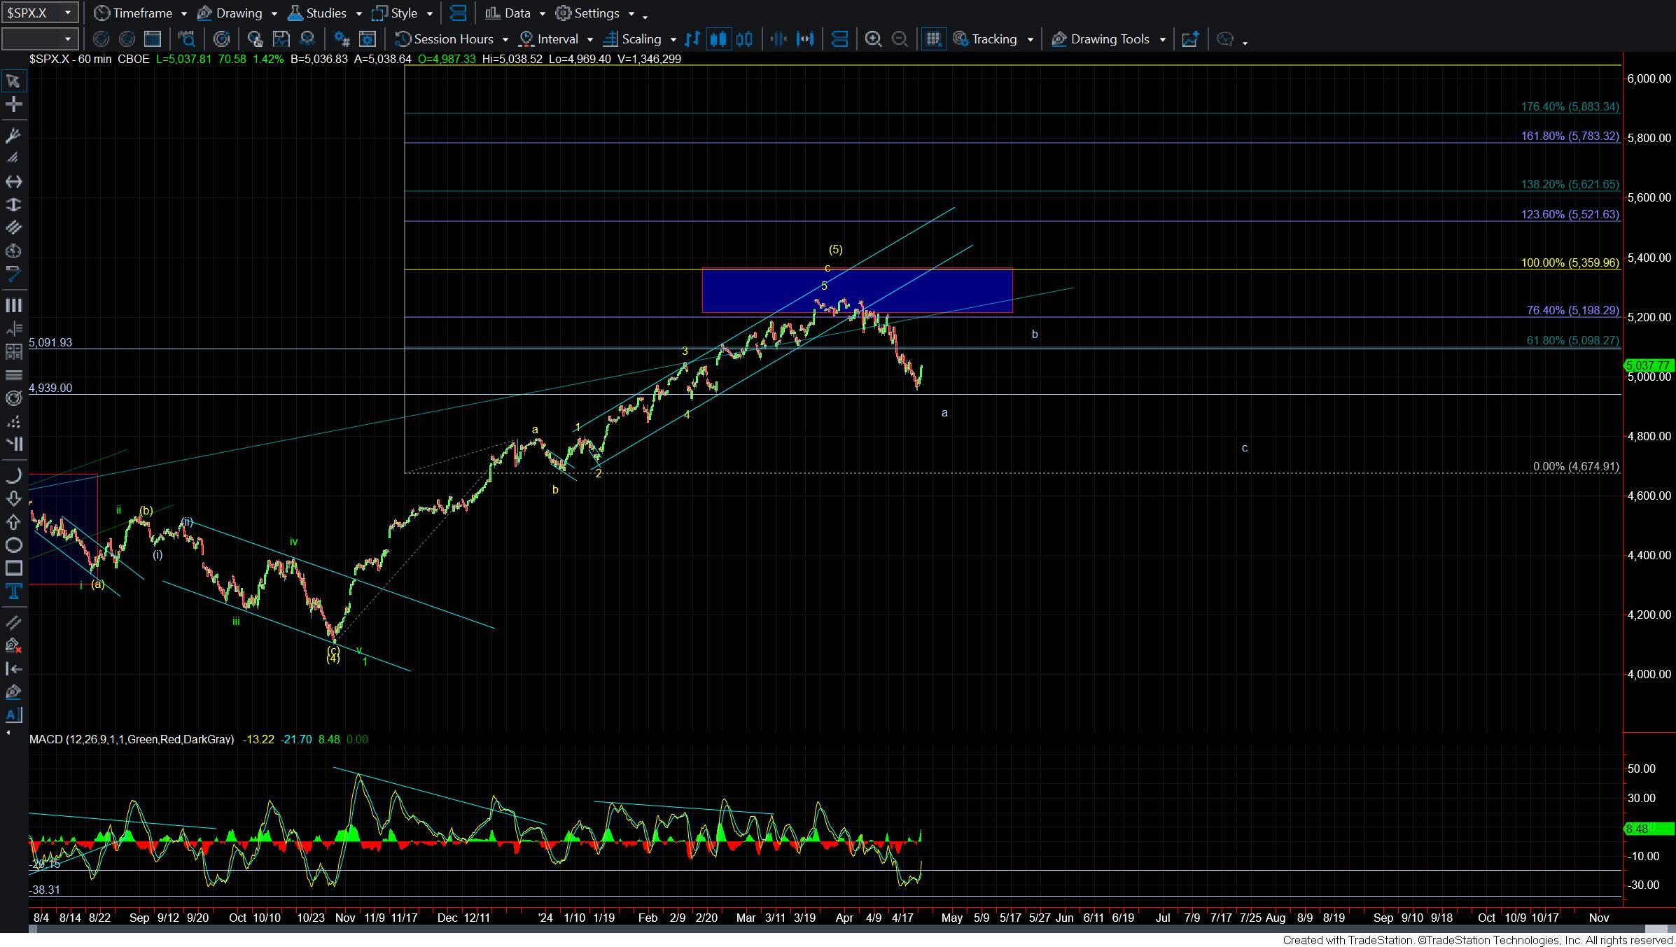Open the Drawing menu
The height and width of the screenshot is (947, 1676).
(237, 13)
